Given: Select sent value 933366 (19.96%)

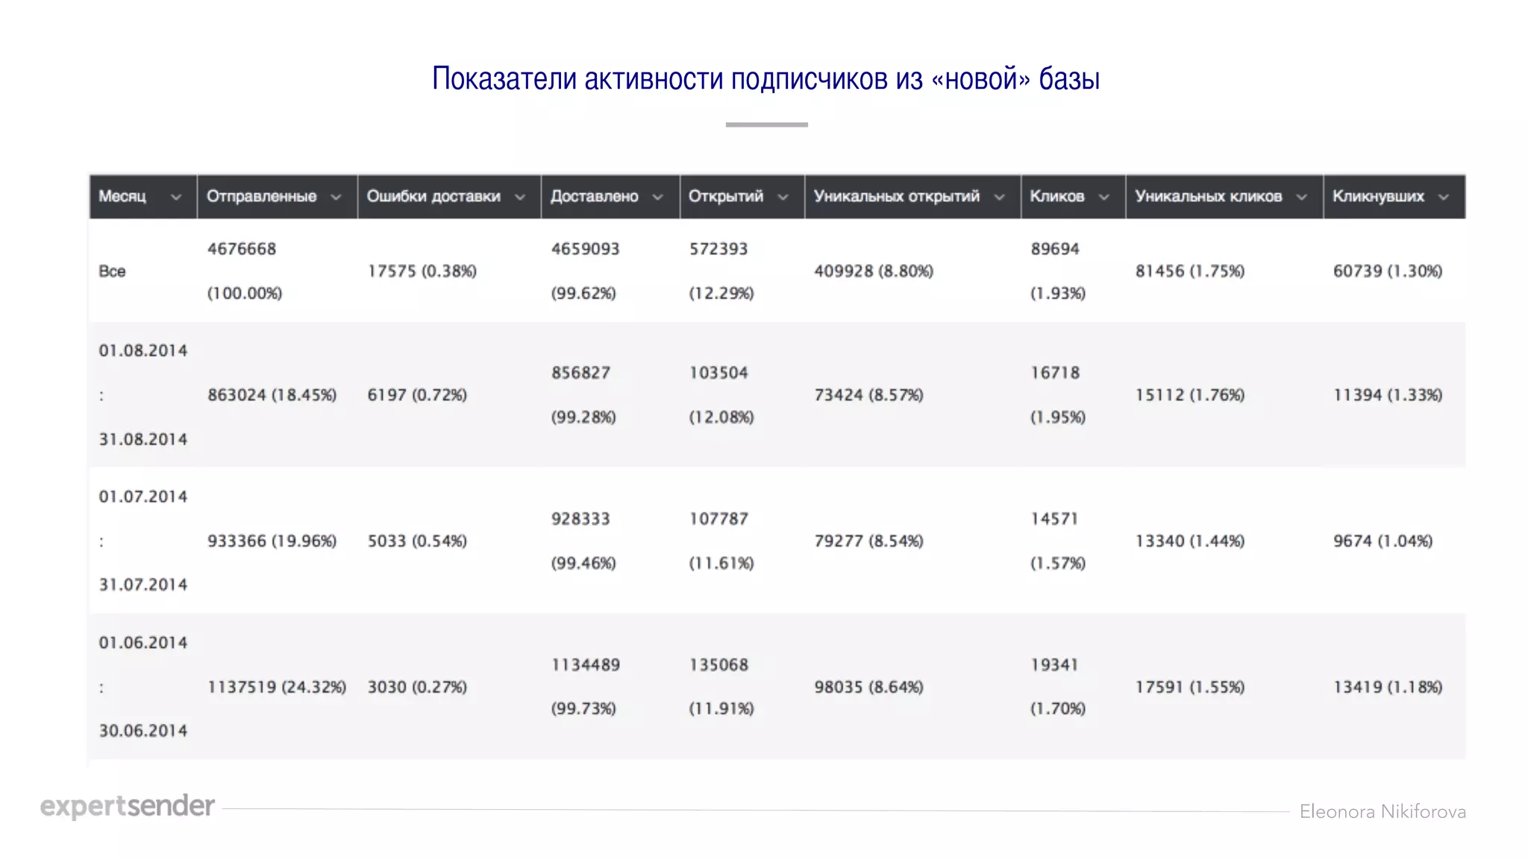Looking at the screenshot, I should pyautogui.click(x=272, y=541).
